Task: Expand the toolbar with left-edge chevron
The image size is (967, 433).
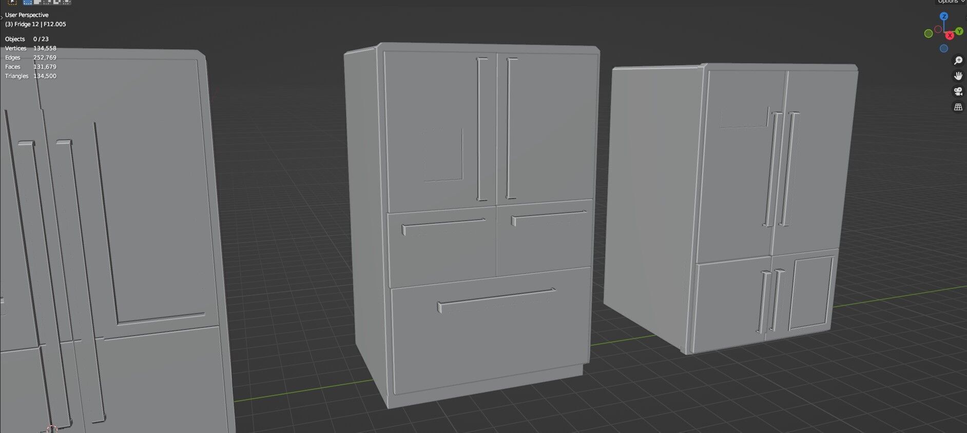Action: click(2, 17)
